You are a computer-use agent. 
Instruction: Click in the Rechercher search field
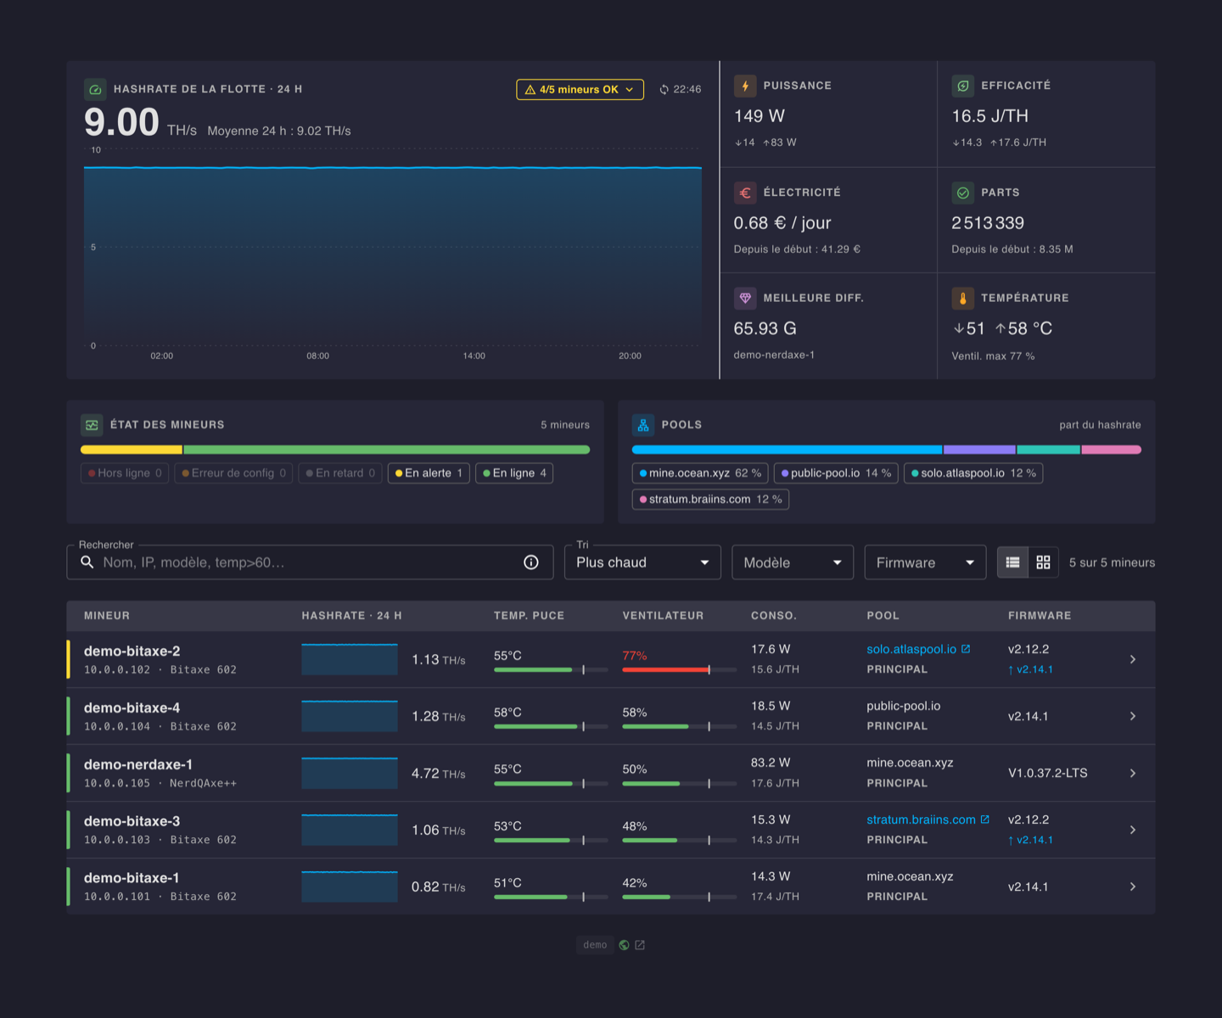coord(310,562)
